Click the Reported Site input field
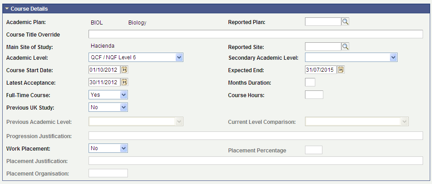The width and height of the screenshot is (432, 184). click(x=323, y=46)
